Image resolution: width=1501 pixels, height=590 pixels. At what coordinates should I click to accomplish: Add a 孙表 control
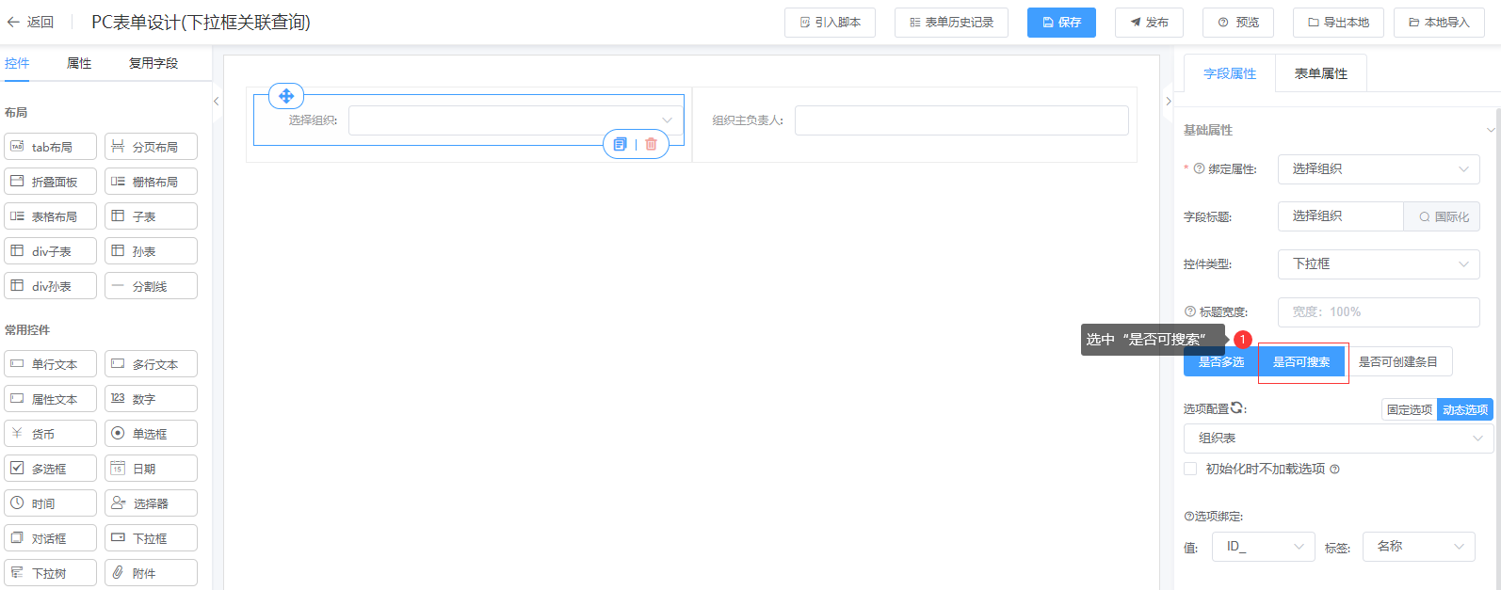(151, 251)
